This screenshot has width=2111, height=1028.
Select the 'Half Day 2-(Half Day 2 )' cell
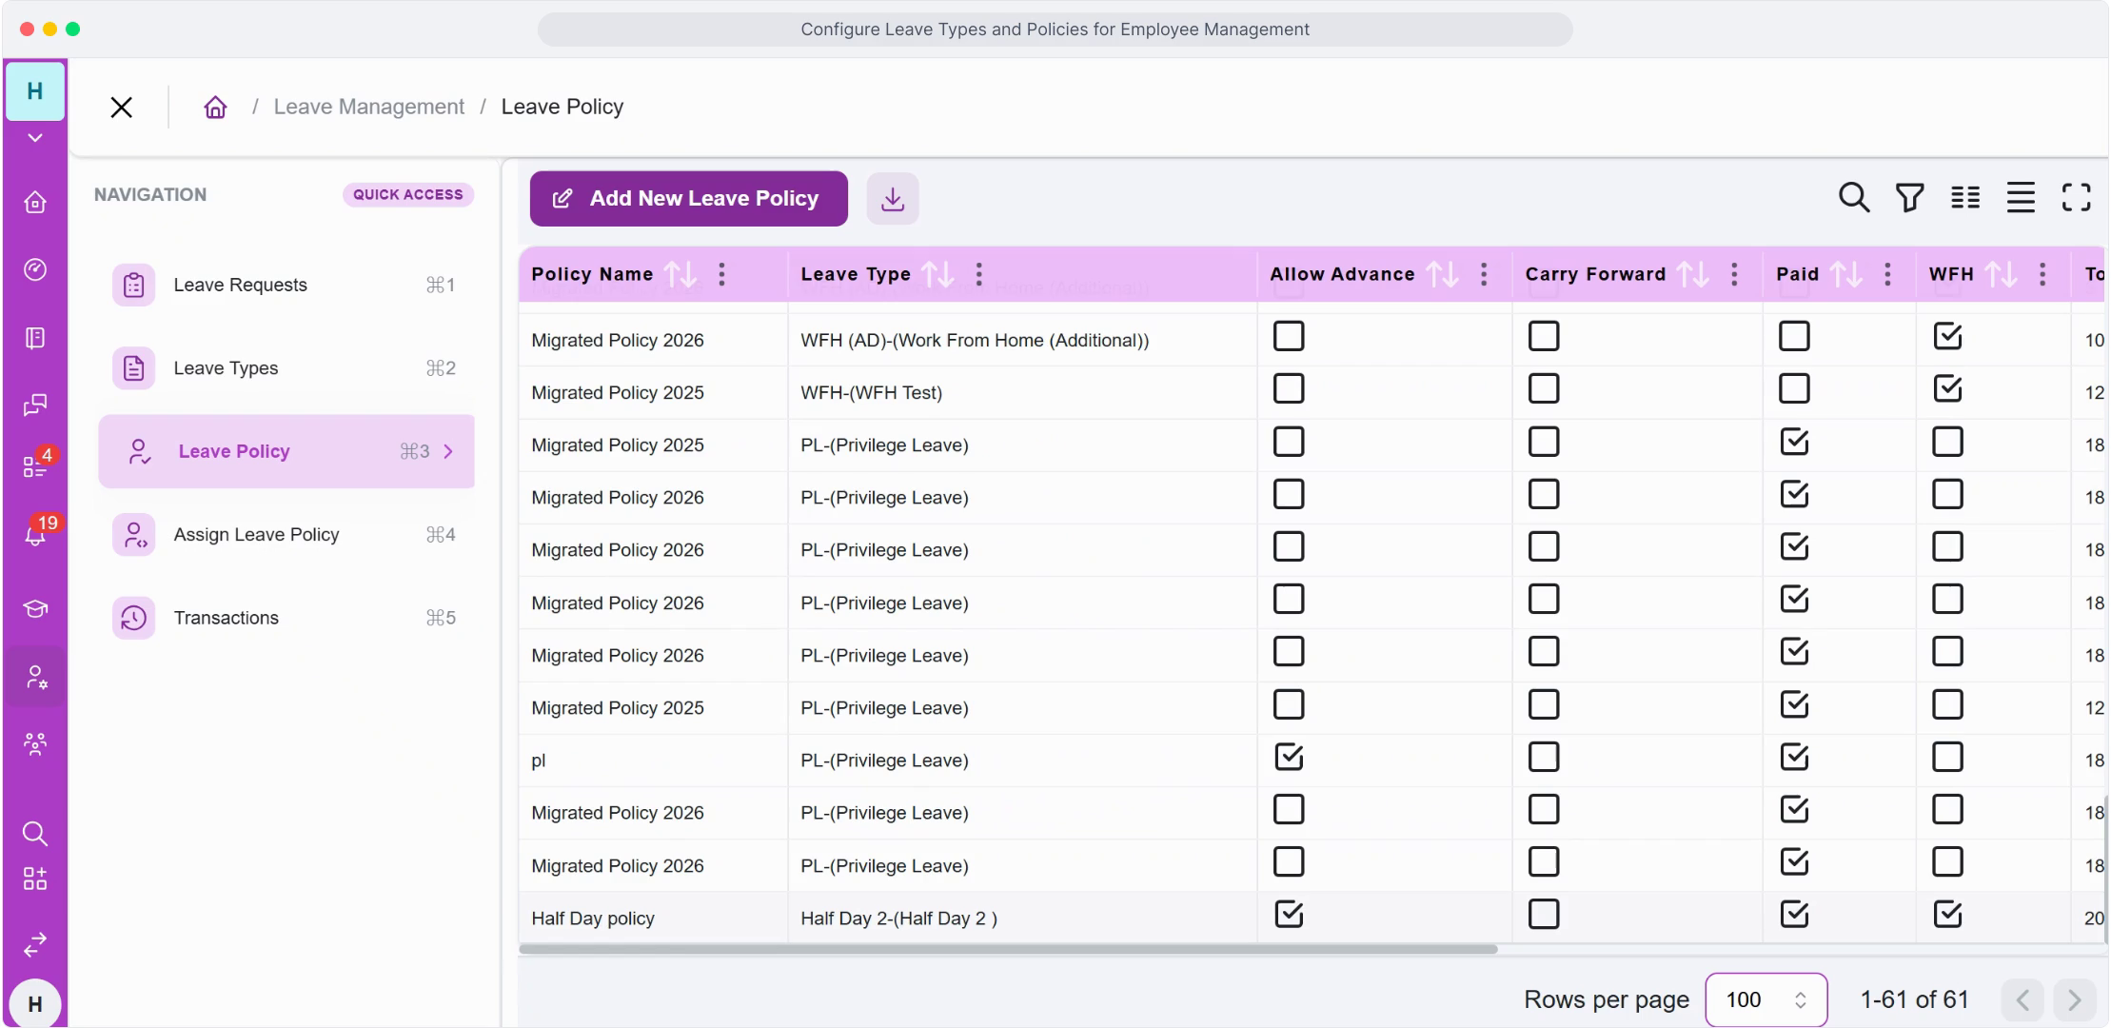tap(1022, 919)
